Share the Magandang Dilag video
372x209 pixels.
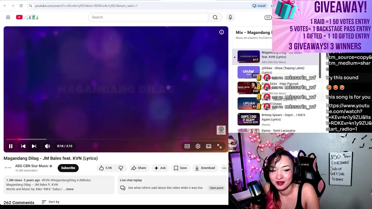click(x=139, y=168)
